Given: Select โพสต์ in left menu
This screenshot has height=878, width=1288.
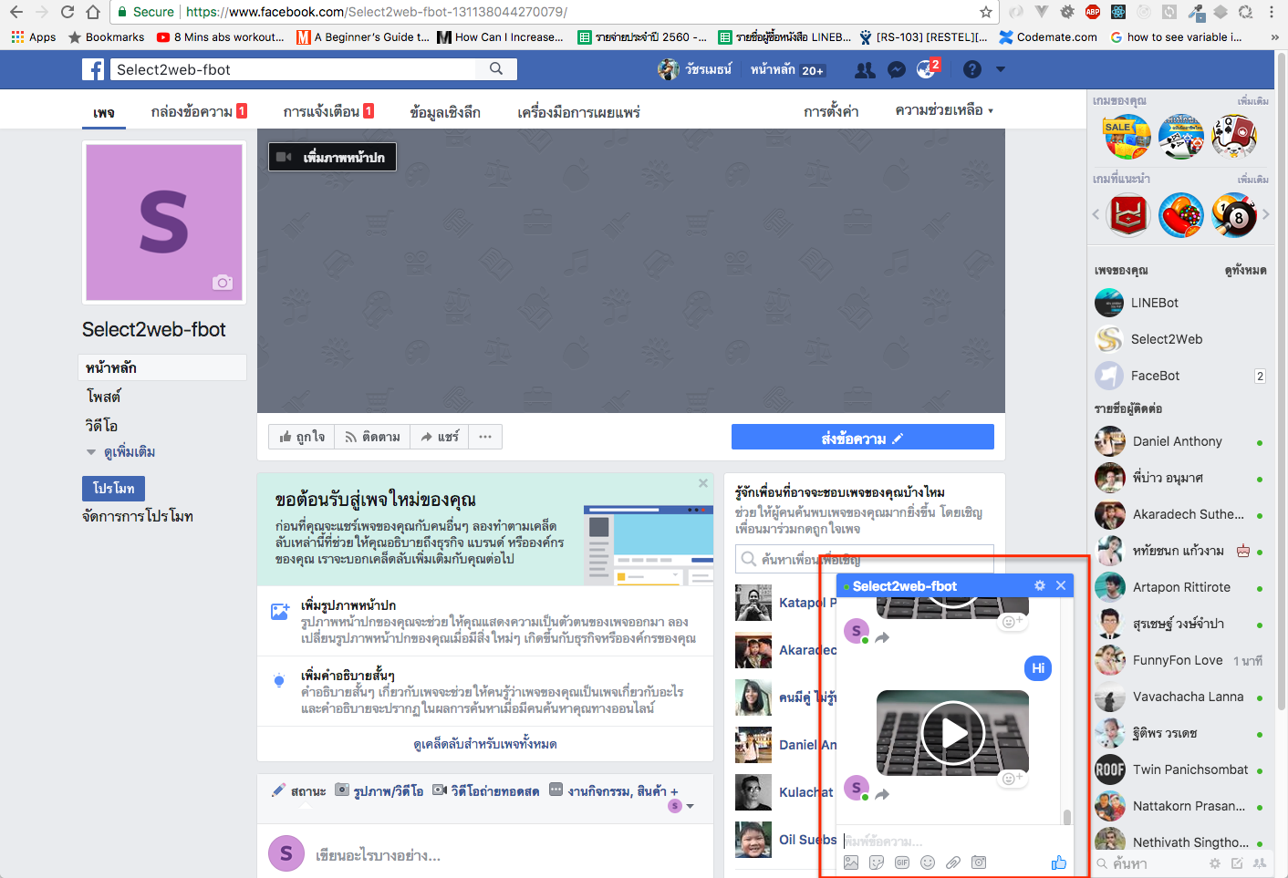Looking at the screenshot, I should [x=104, y=397].
